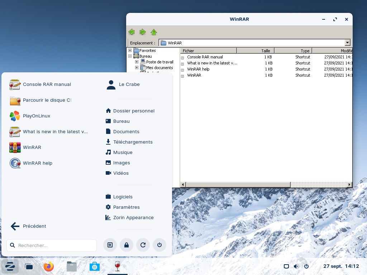This screenshot has width=367, height=275.
Task: Open the Emplacement location dropdown arrow
Action: point(348,43)
